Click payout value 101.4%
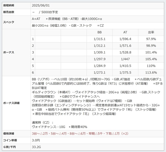166x152 pixels. click(151, 52)
